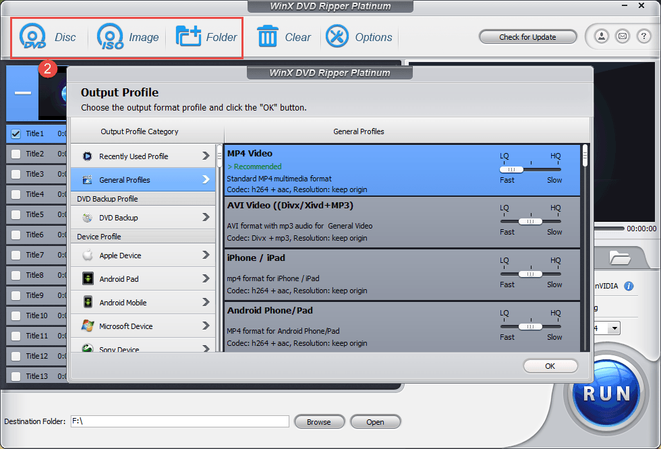
Task: Uncheck the Title1 checkbox
Action: coord(16,133)
